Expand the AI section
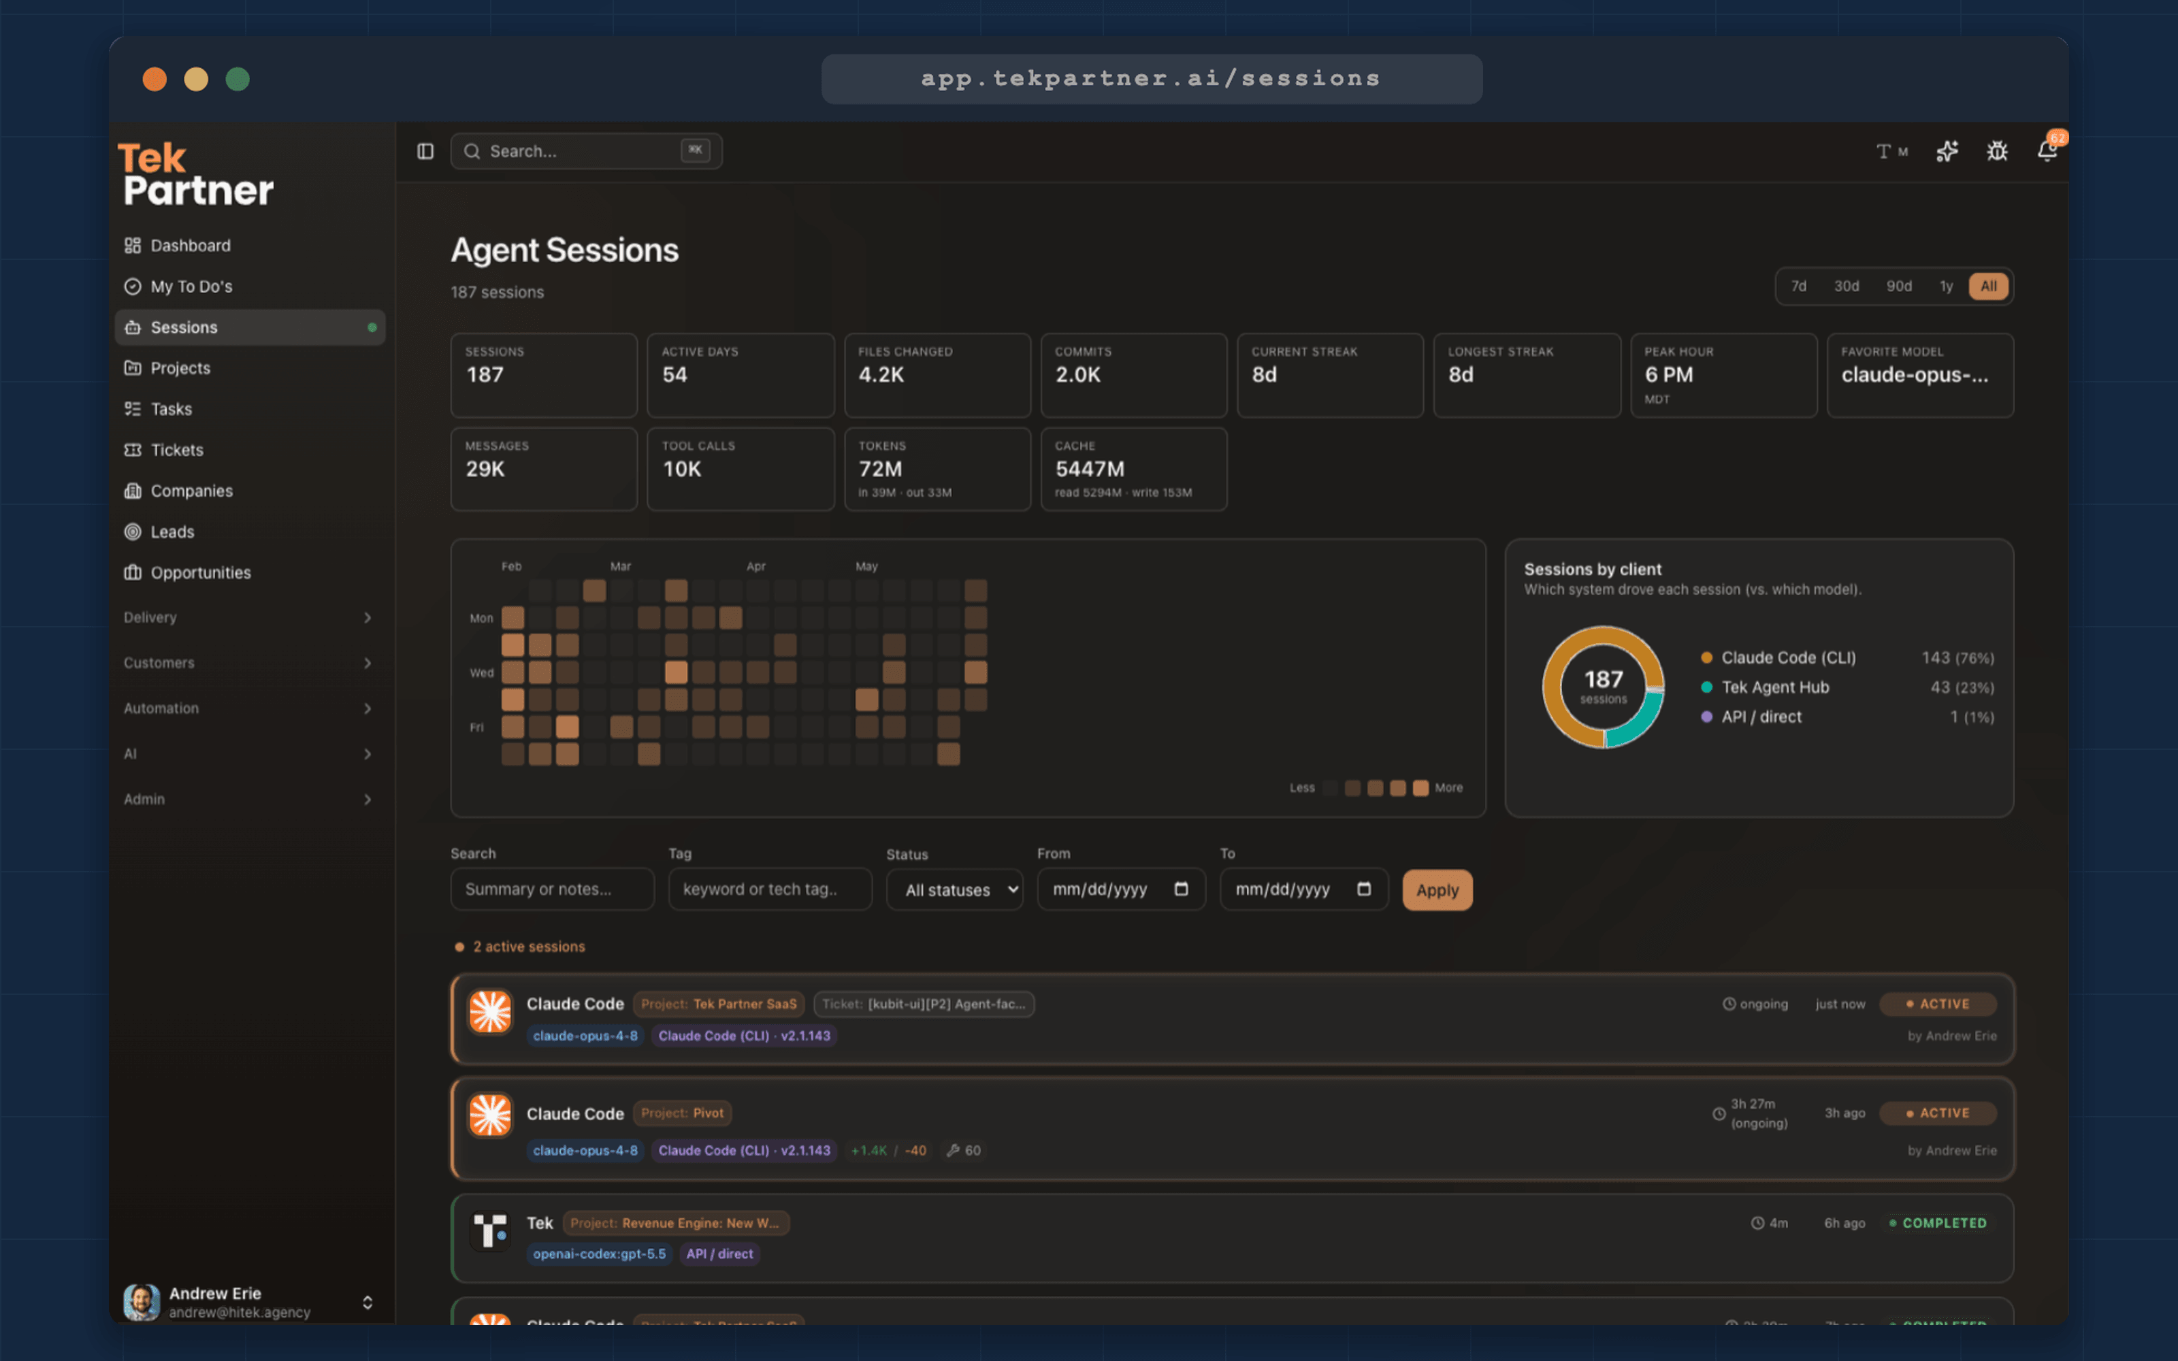 pyautogui.click(x=248, y=754)
